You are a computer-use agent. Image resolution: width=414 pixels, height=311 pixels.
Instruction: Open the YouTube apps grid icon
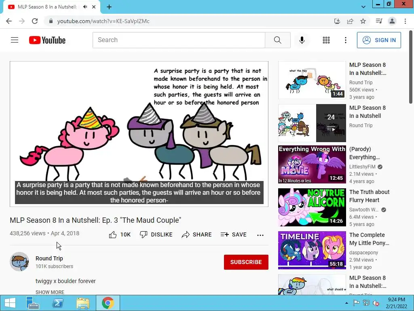pos(326,40)
